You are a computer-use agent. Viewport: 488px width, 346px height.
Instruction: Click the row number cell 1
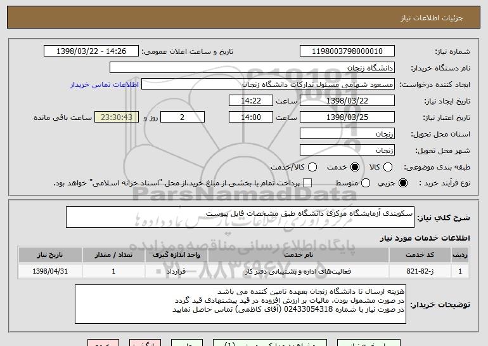(x=460, y=271)
